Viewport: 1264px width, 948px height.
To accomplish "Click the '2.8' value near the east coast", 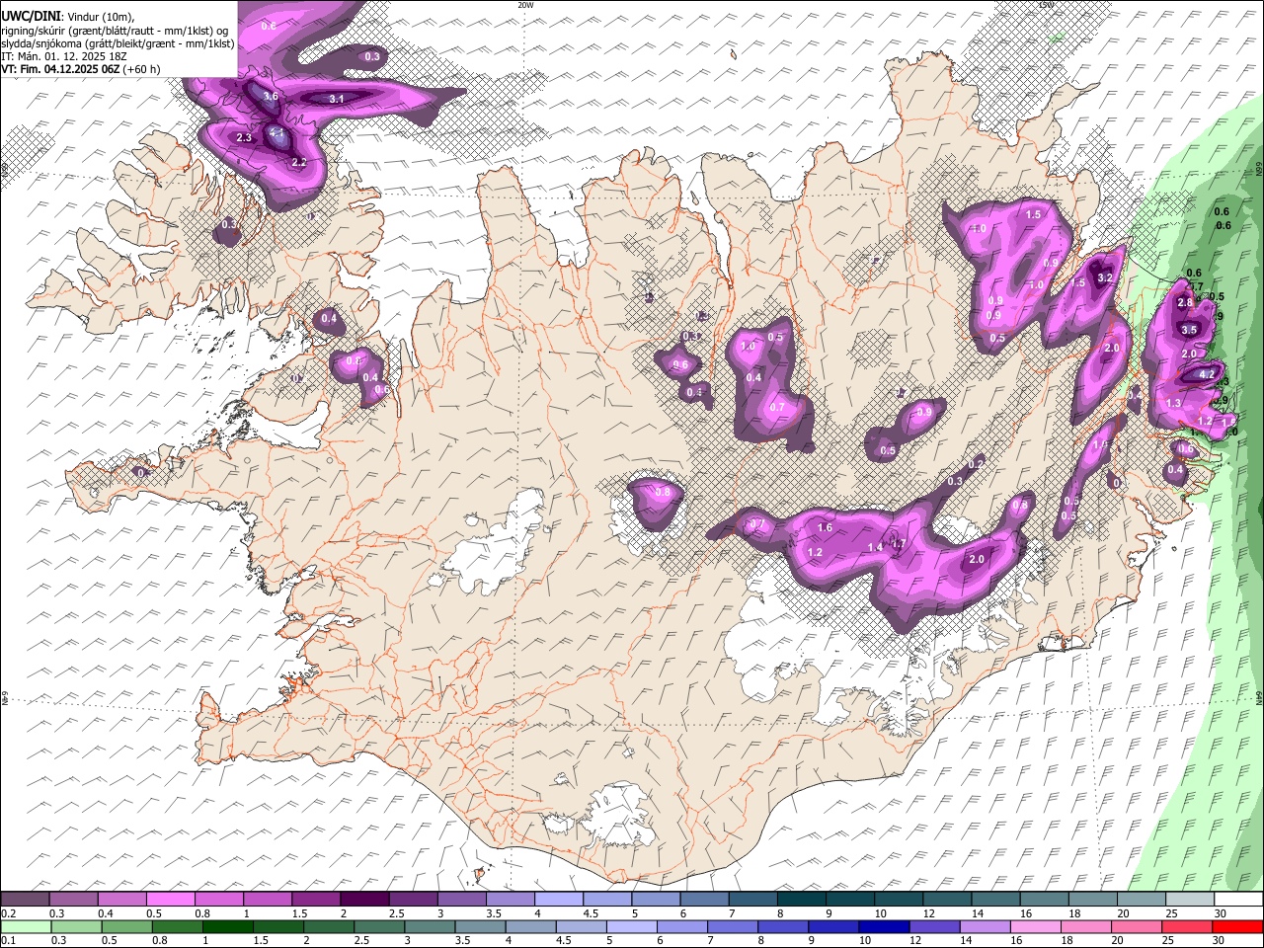I will 1185,303.
